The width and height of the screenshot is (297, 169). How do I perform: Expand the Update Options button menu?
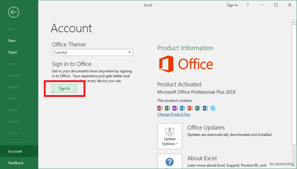pyautogui.click(x=170, y=136)
